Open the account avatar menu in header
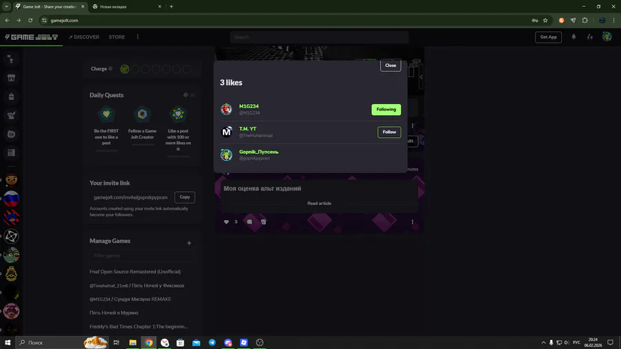Screen dimensions: 621x349 coord(607,37)
